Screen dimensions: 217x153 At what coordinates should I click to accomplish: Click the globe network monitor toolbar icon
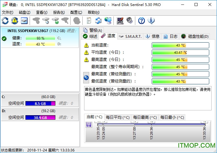pyautogui.click(x=108, y=20)
